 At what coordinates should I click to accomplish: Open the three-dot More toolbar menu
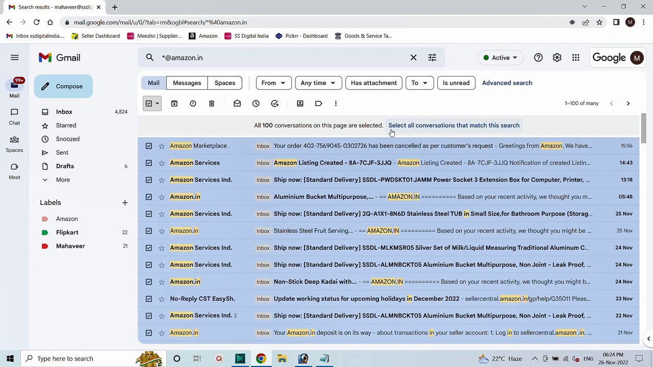click(336, 103)
